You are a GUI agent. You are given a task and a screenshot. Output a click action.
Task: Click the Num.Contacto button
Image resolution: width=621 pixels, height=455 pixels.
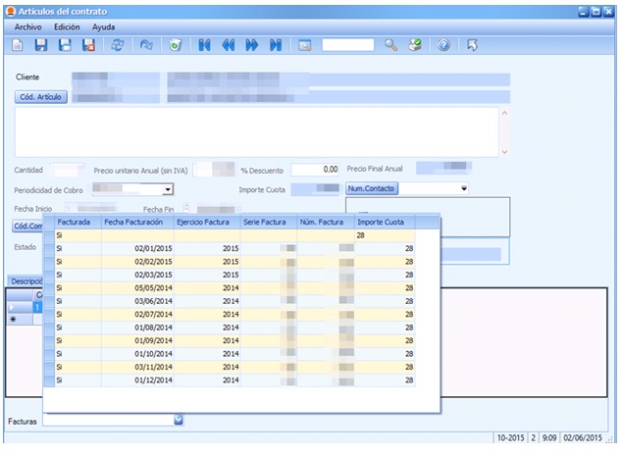tap(372, 188)
